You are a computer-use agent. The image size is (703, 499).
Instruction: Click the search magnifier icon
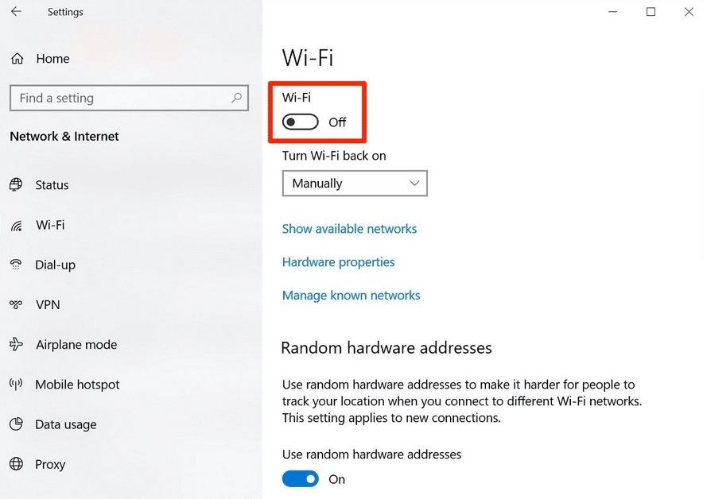tap(236, 98)
